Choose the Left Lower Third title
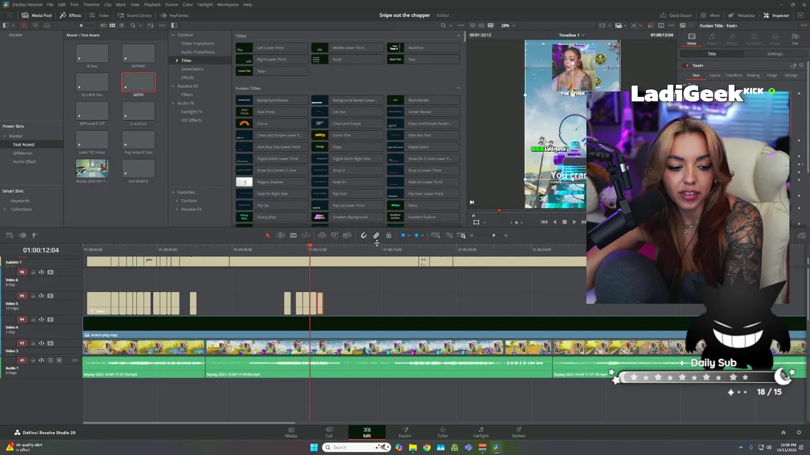The image size is (810, 455). click(271, 48)
